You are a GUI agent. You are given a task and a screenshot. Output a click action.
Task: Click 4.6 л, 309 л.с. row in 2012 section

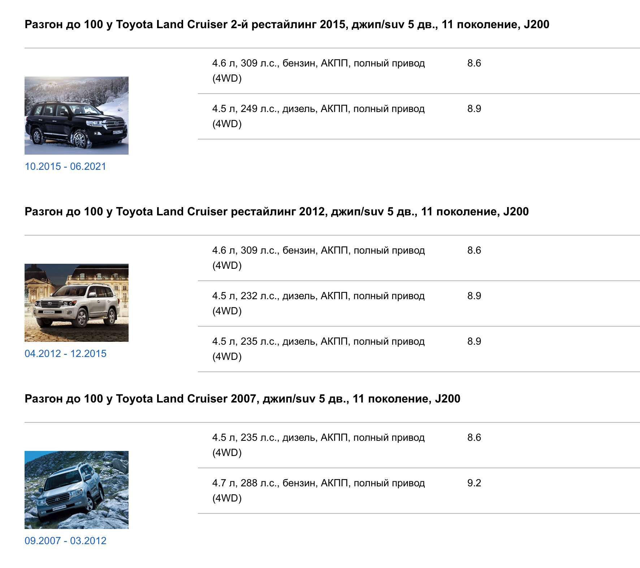pos(319,258)
